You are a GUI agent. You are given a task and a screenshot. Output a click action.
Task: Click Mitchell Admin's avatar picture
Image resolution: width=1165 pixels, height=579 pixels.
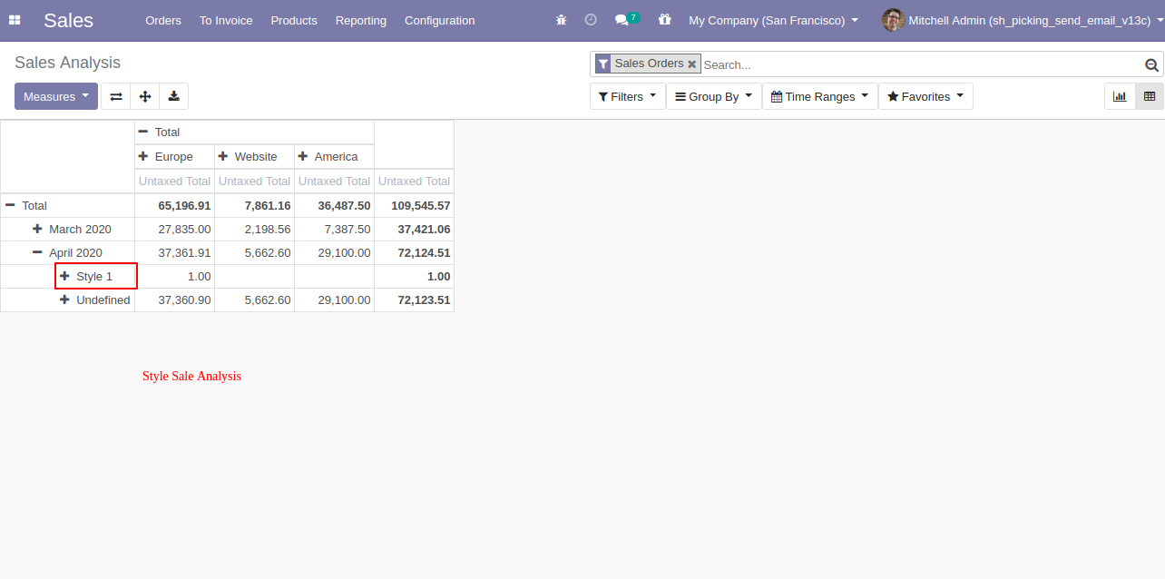(x=894, y=20)
